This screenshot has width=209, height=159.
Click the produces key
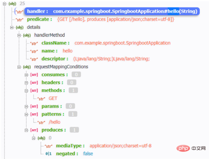[x=54, y=130]
